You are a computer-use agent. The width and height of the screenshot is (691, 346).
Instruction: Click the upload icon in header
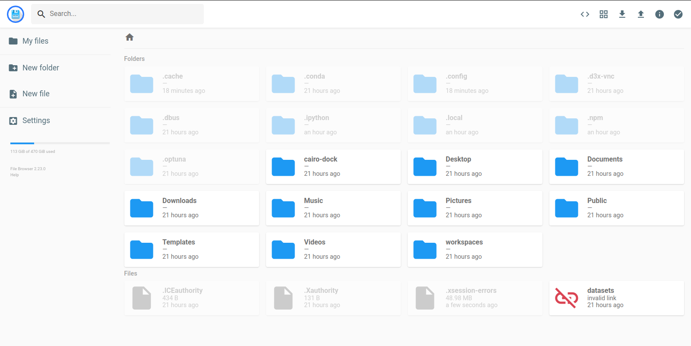coord(641,14)
